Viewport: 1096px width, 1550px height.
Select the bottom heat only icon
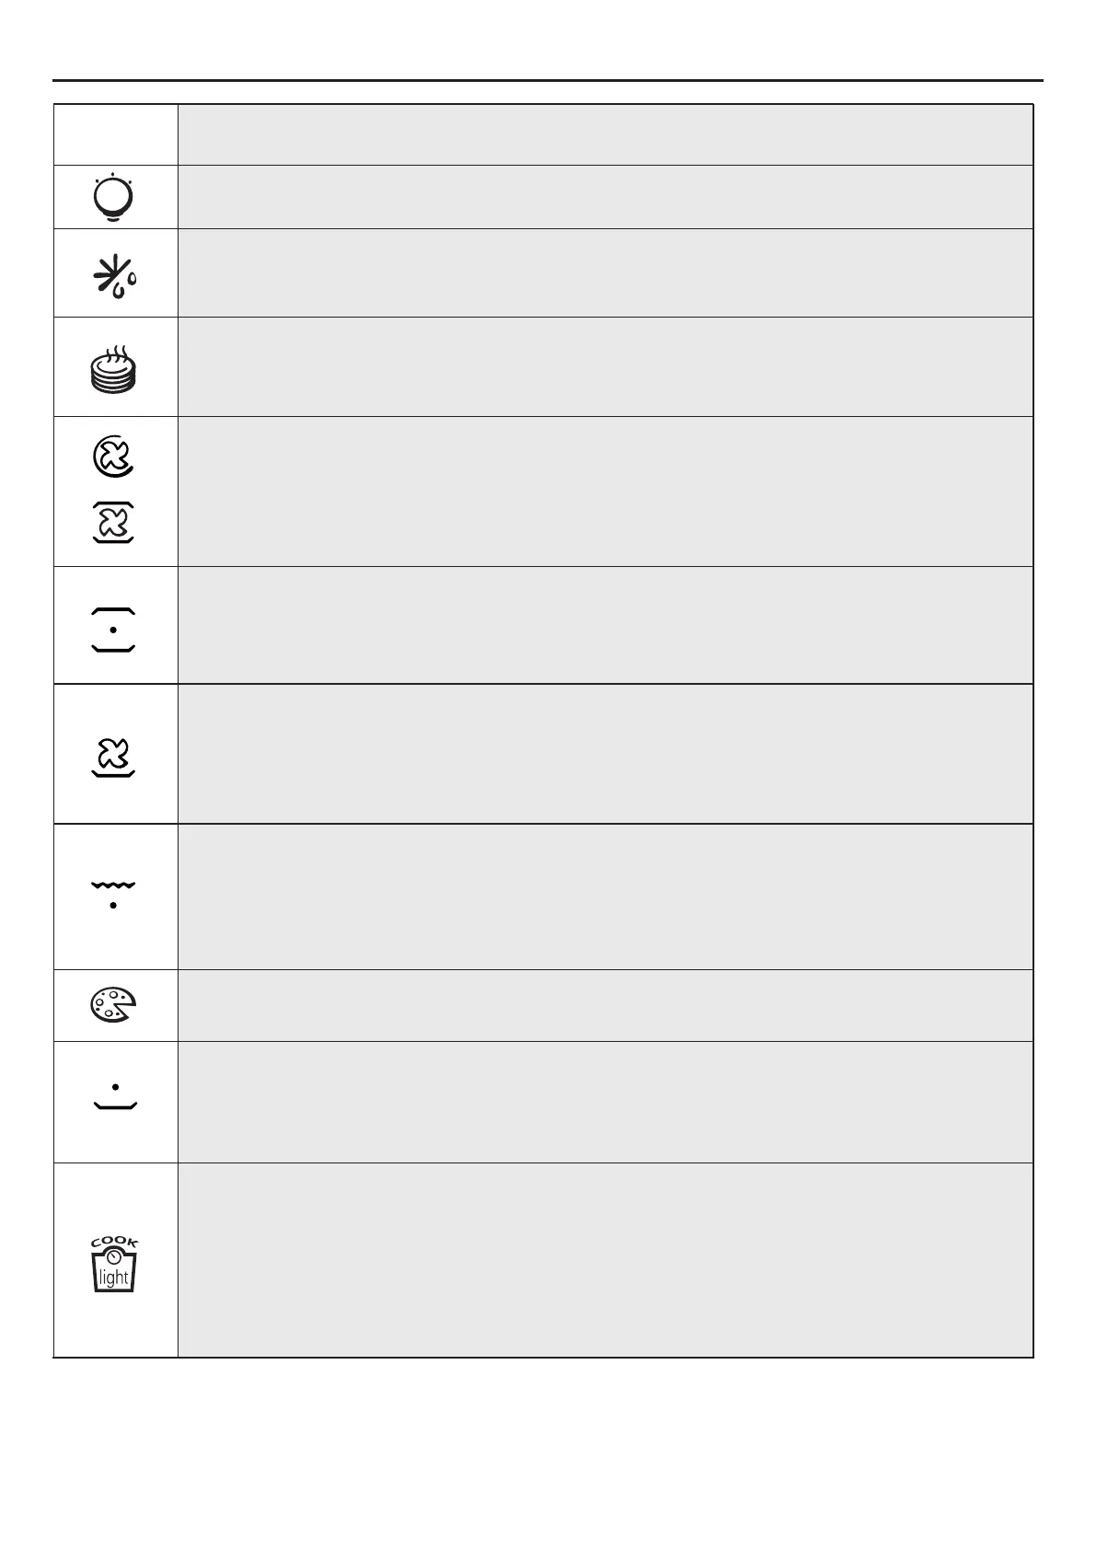[x=114, y=1099]
